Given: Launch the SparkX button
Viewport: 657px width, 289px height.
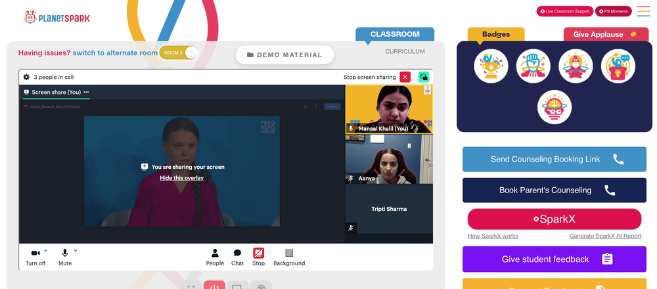Looking at the screenshot, I should (555, 219).
